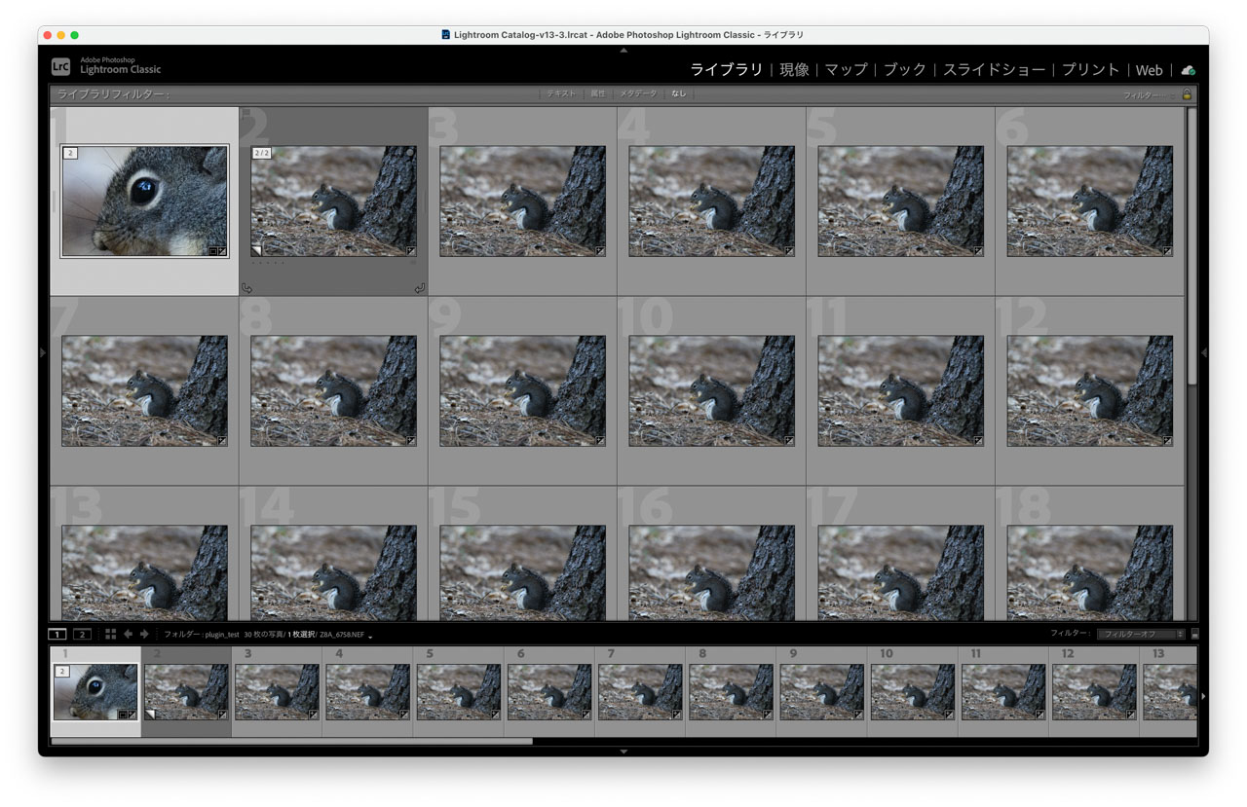Select main window display button 1
1247x807 pixels.
[x=57, y=634]
